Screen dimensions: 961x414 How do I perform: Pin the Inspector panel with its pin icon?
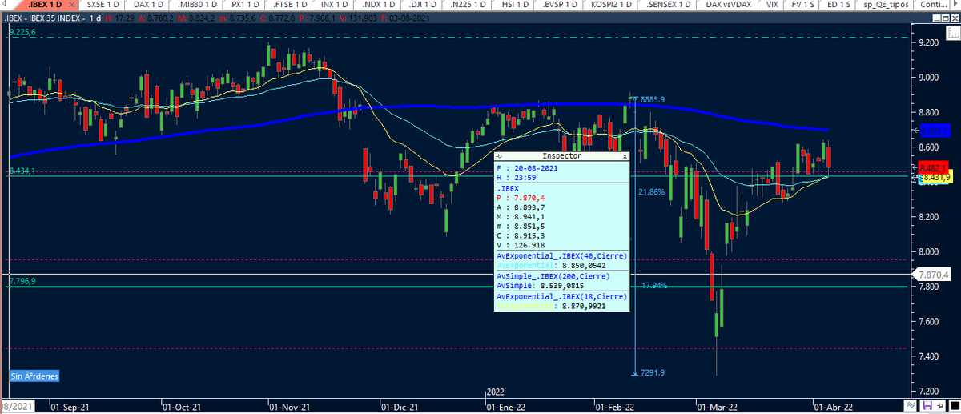(x=499, y=156)
